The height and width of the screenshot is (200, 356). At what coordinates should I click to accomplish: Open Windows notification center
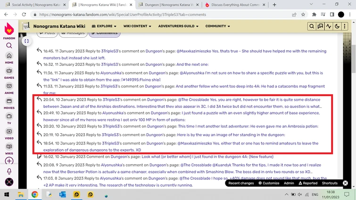coord(347,194)
